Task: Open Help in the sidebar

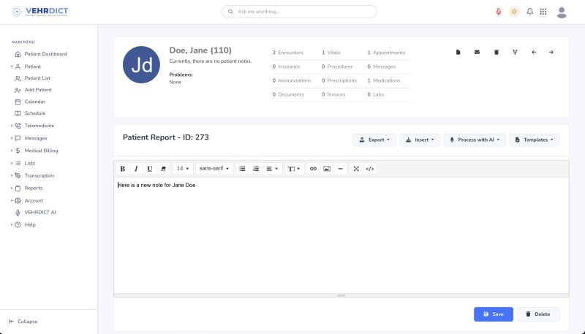Action: [30, 225]
